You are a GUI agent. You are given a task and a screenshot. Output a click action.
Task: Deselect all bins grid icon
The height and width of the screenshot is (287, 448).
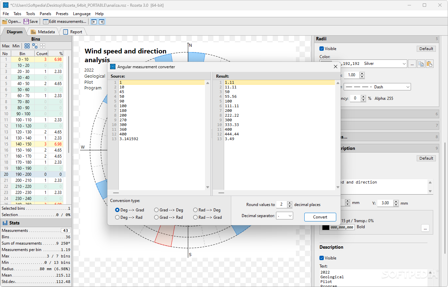point(43,46)
